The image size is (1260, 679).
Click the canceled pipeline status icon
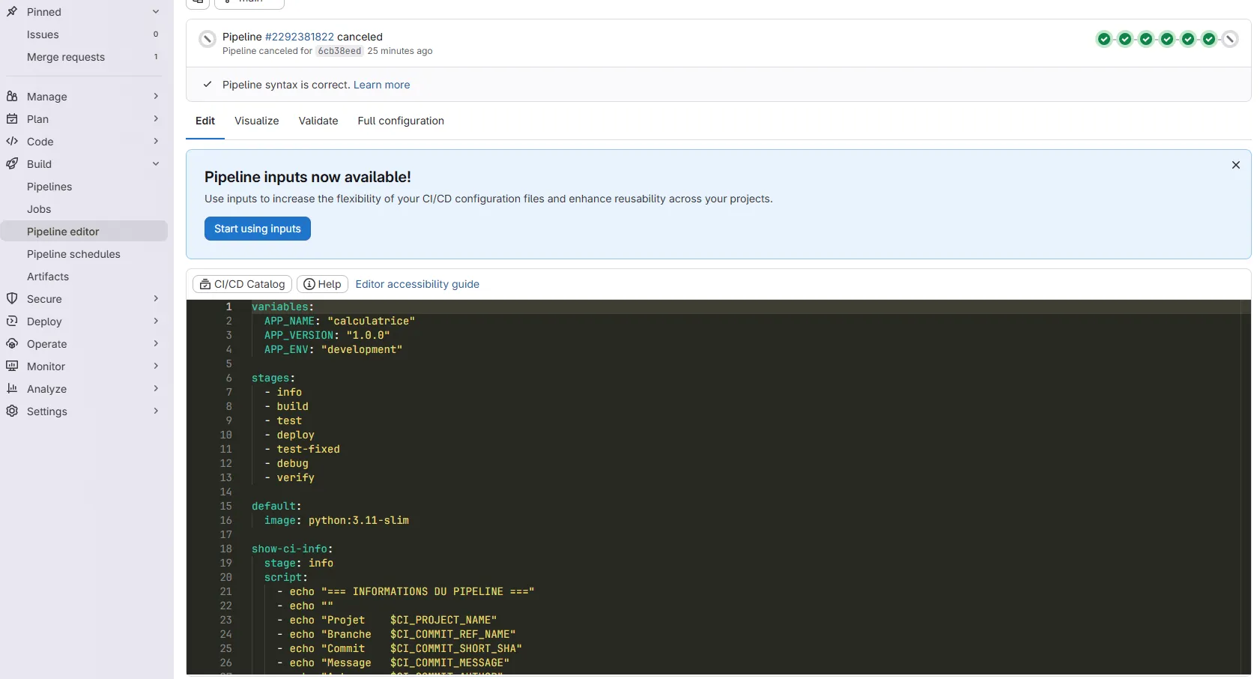point(207,39)
